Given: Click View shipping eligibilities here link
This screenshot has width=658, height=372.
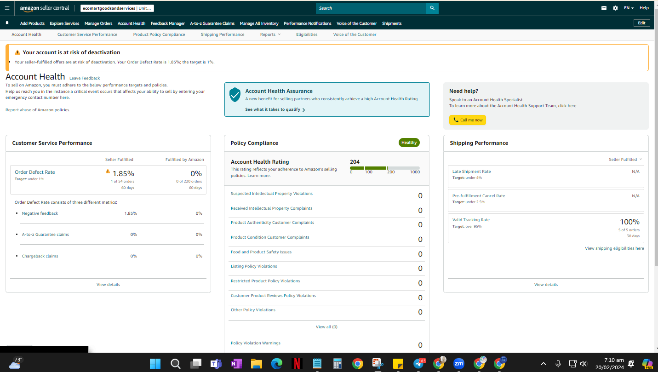Looking at the screenshot, I should [614, 248].
